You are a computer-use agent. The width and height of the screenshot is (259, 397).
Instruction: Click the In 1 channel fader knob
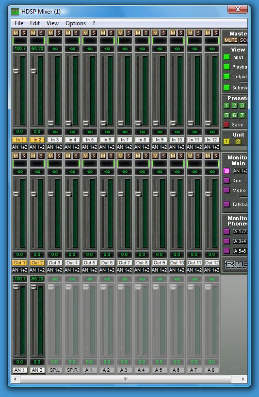pos(16,71)
